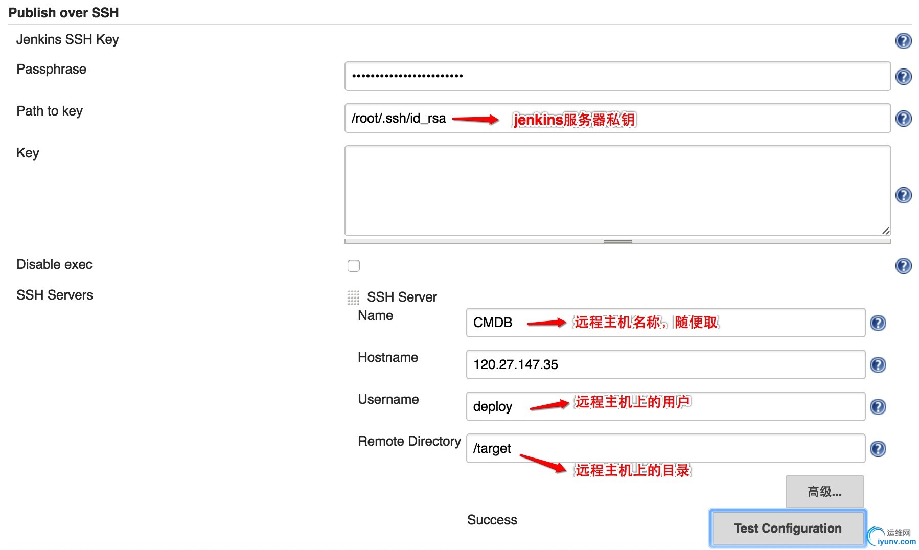Expand advanced options with 高级... button
This screenshot has width=919, height=550.
pos(824,492)
